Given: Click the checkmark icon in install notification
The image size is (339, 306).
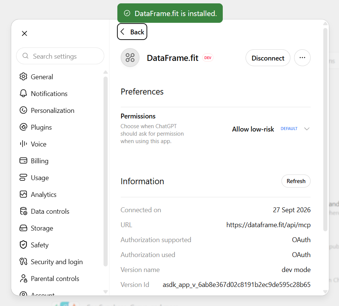Looking at the screenshot, I should (x=127, y=13).
